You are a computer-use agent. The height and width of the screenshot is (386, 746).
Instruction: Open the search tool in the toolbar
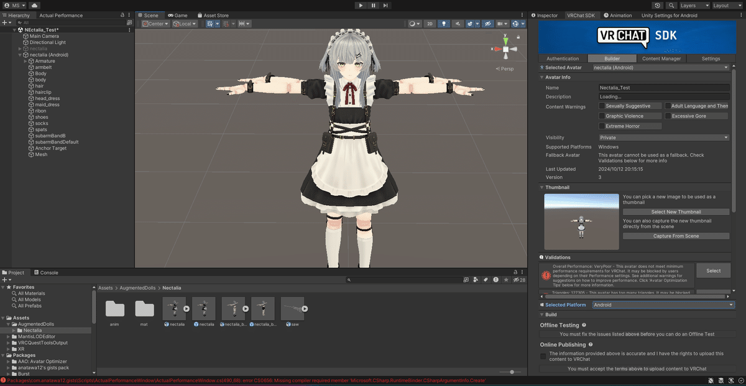tap(672, 6)
